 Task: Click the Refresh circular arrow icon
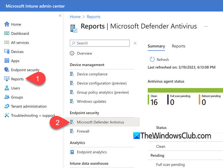(152, 59)
